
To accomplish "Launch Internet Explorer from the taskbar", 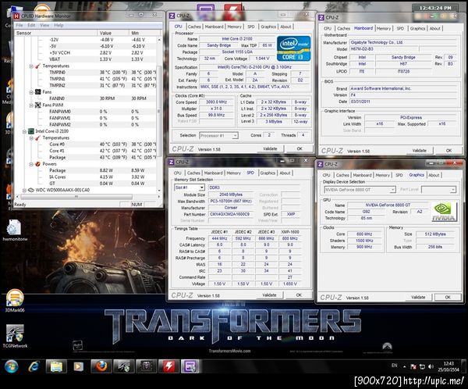I will click(x=34, y=366).
